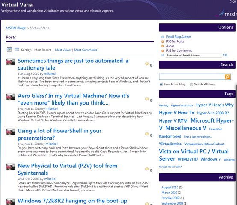Viewport: 237px width, 205px height.
Task: Click mikekol author link under Aug 3 2010 post
Action: [x=50, y=74]
